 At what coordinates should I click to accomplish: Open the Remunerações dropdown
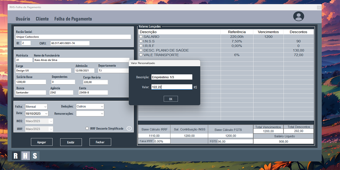(x=90, y=113)
